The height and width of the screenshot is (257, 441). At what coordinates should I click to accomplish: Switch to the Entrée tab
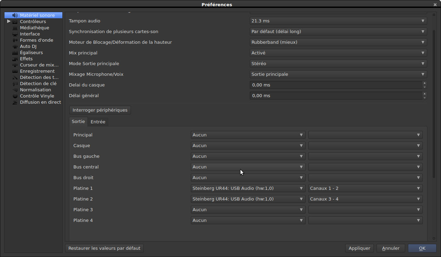coord(98,122)
